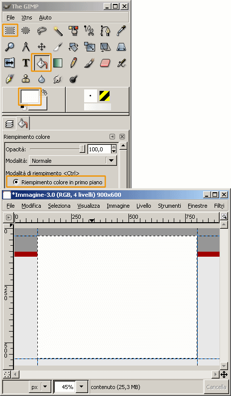Select the Airbrush tool
Screen dimensions: 231x396
point(121,62)
